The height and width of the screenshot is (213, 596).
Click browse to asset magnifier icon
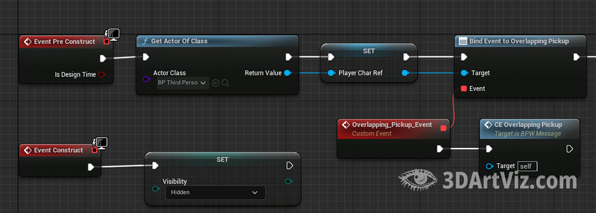pyautogui.click(x=225, y=82)
